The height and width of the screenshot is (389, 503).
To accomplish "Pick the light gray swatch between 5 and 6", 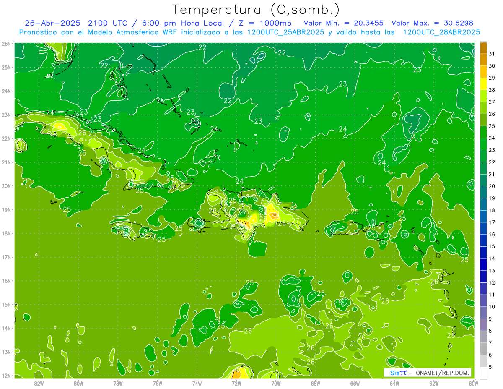I will click(483, 360).
